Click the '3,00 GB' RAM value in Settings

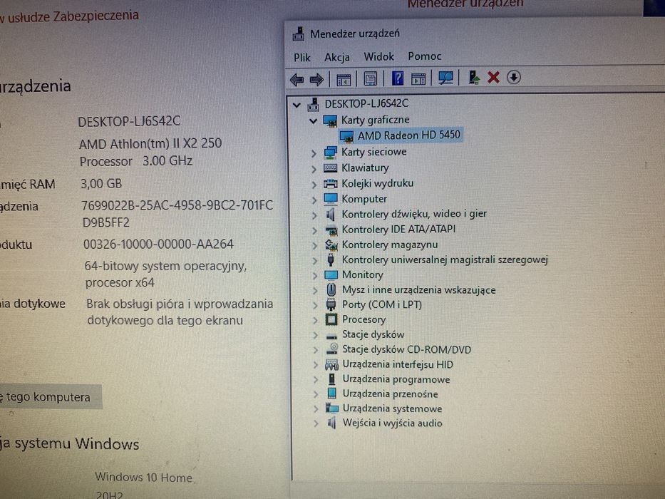click(x=101, y=184)
